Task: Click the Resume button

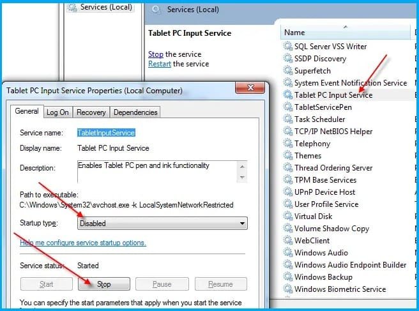Action: [221, 284]
